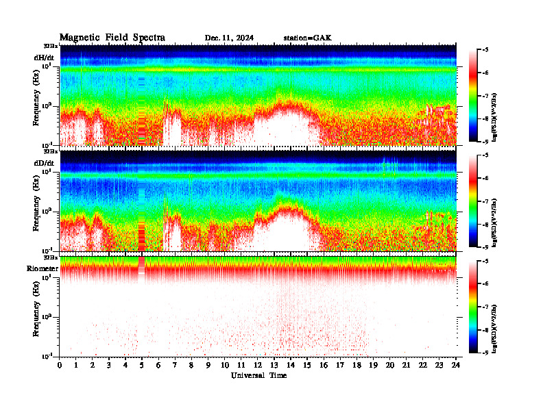Click "-8" on dD/dt color scale
This screenshot has width=543, height=419.
(x=485, y=225)
